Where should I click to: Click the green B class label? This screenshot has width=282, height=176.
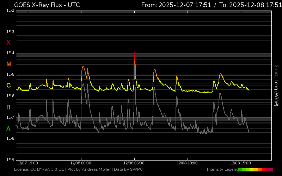(x=8, y=107)
